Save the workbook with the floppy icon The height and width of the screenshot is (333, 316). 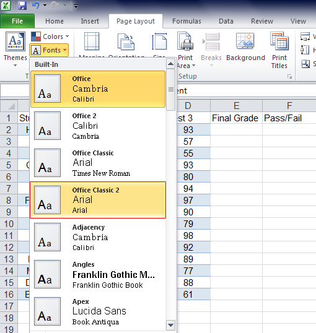[x=22, y=6]
